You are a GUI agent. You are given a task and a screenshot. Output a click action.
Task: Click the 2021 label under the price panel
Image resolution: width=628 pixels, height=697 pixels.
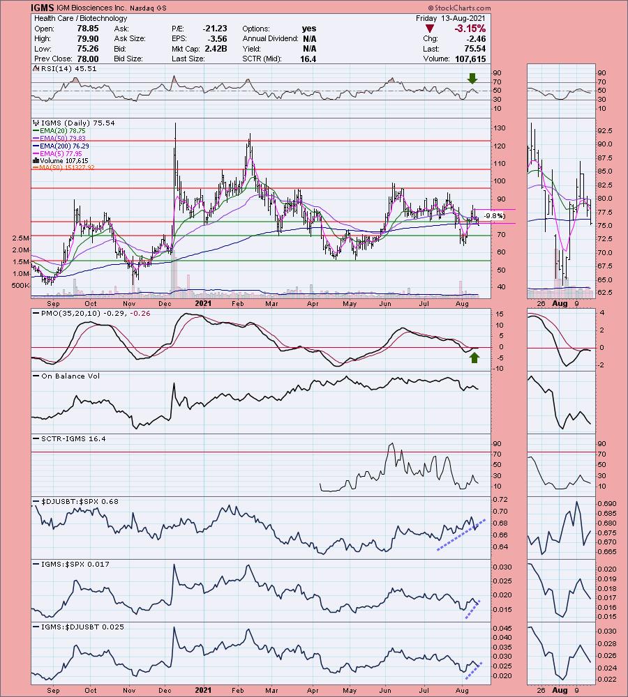point(203,304)
